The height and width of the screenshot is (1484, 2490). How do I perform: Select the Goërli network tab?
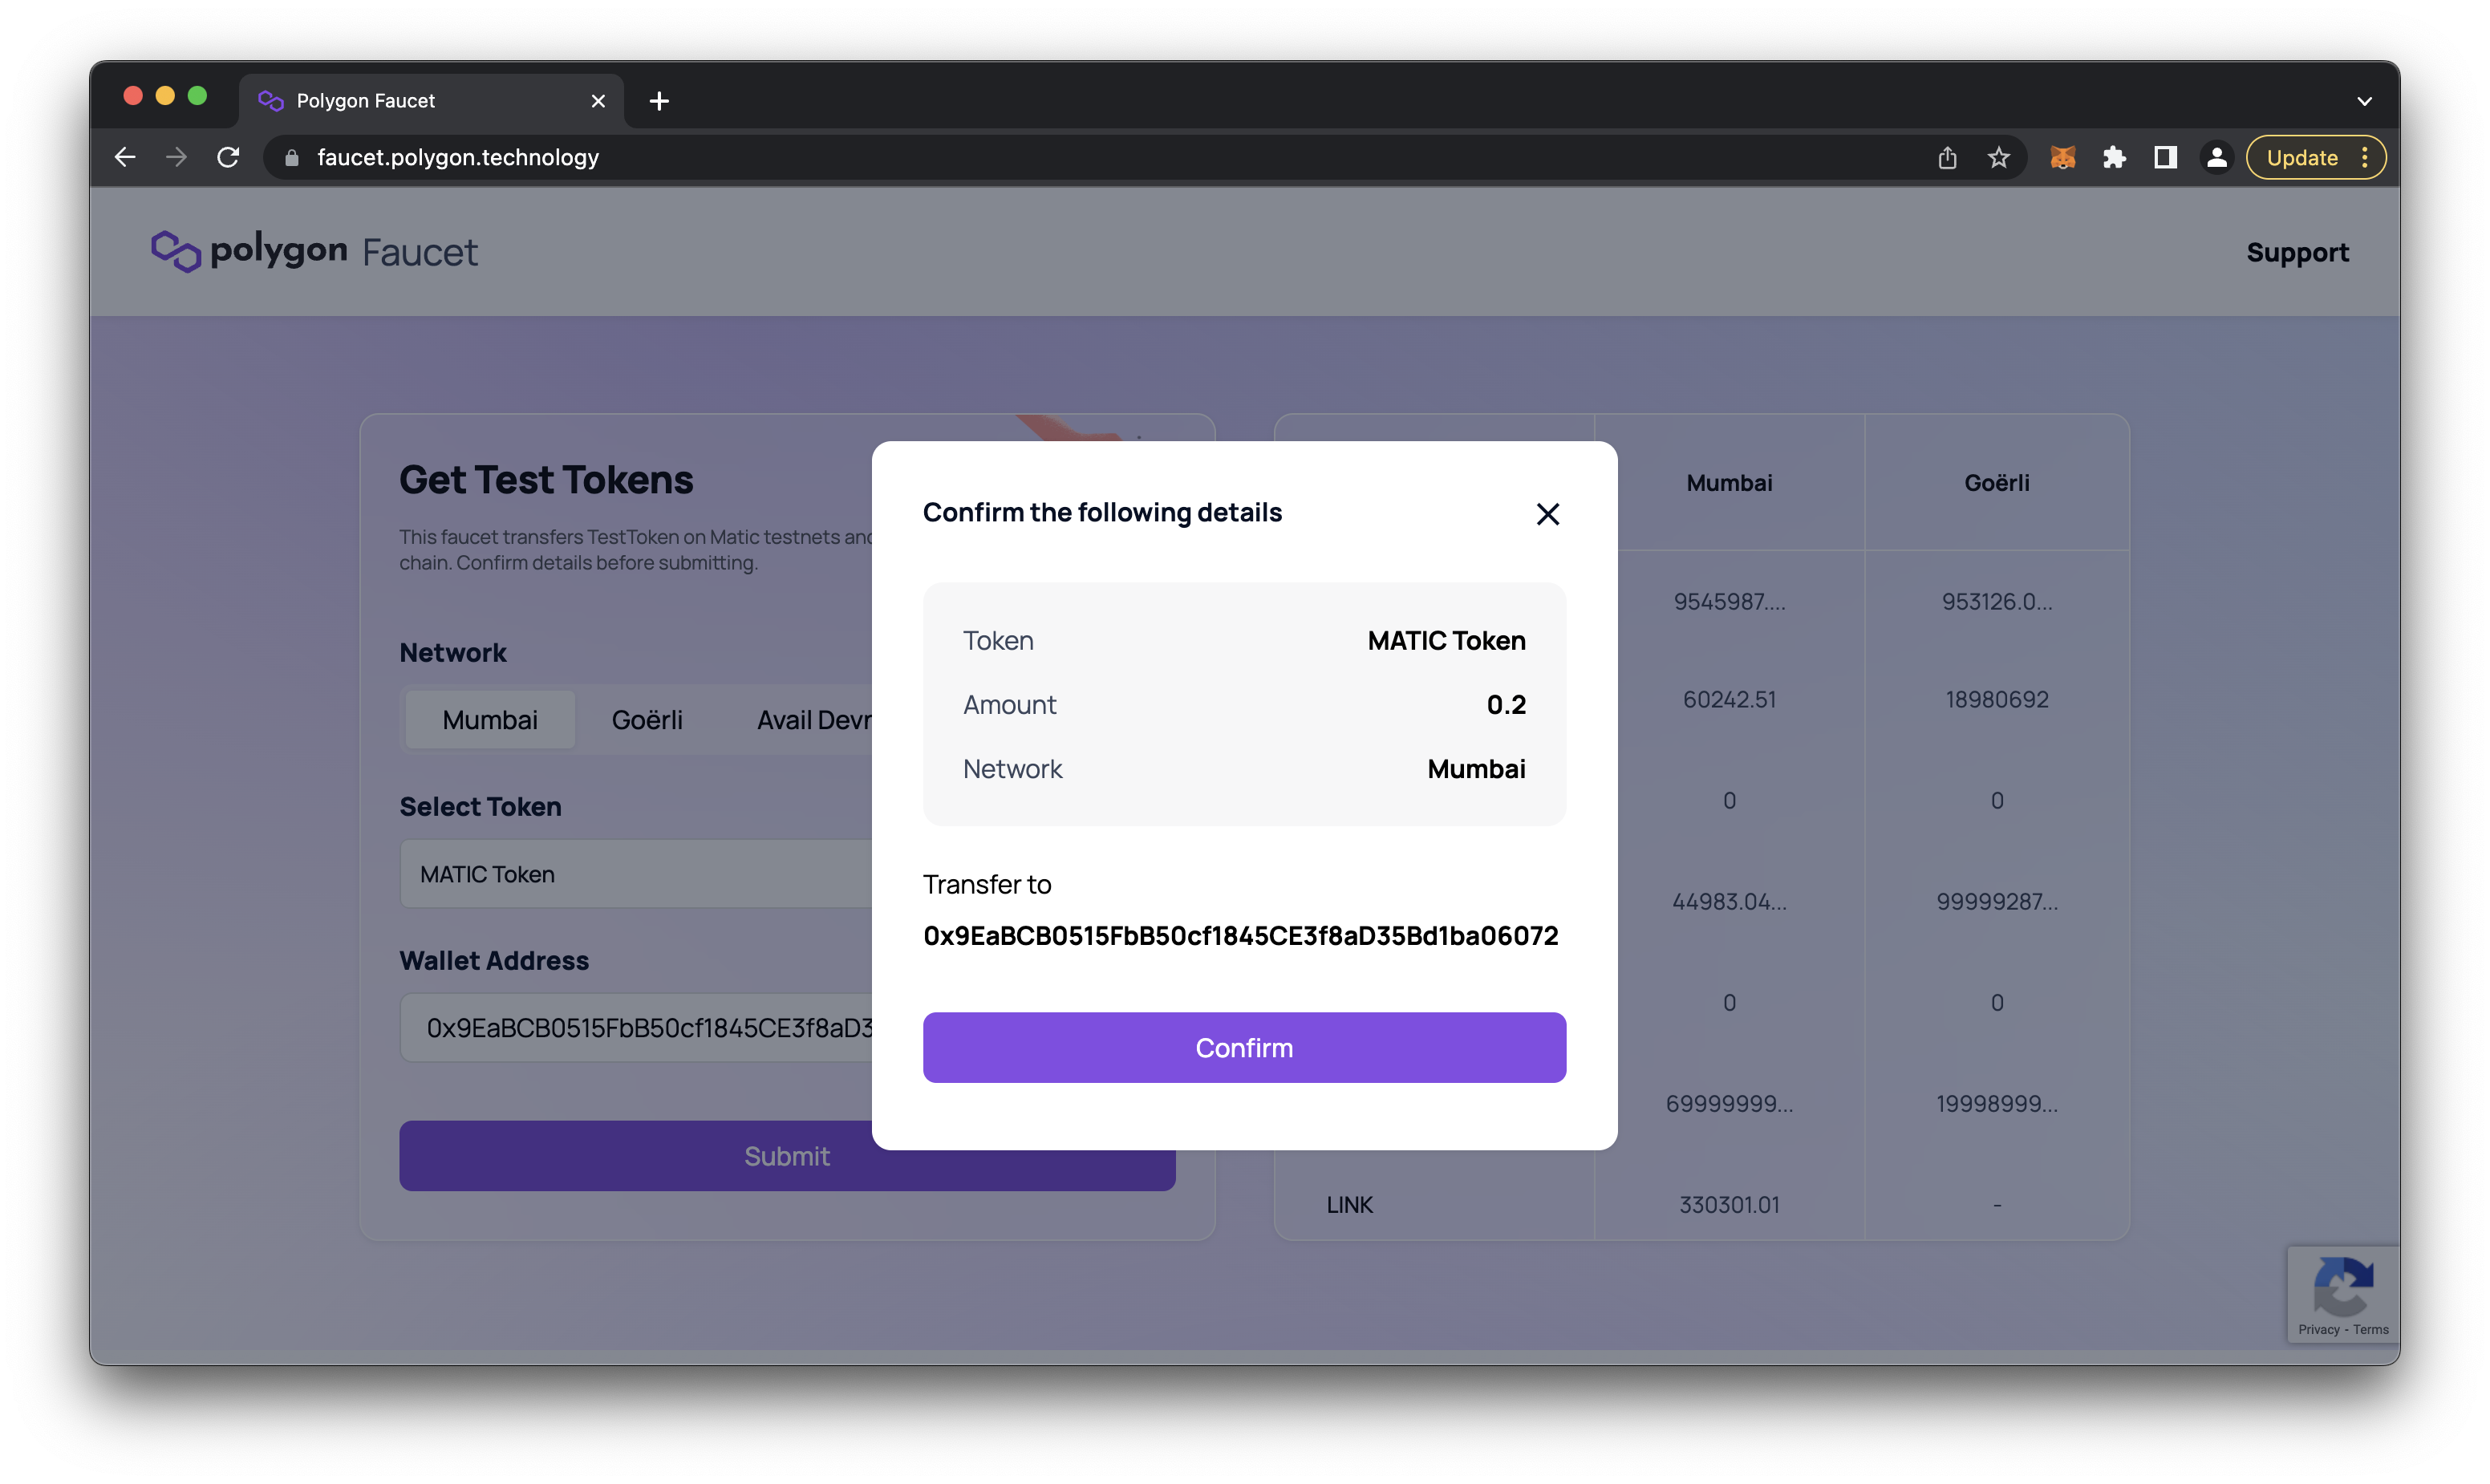click(x=647, y=719)
